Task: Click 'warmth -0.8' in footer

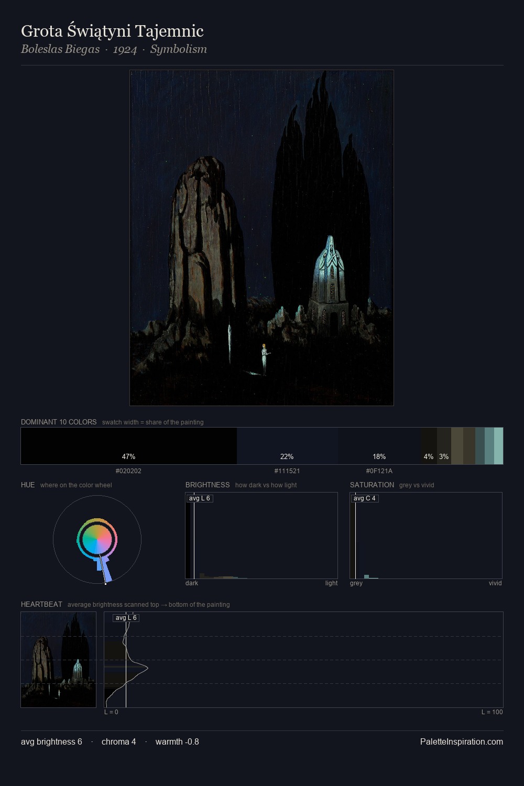Action: click(x=177, y=742)
